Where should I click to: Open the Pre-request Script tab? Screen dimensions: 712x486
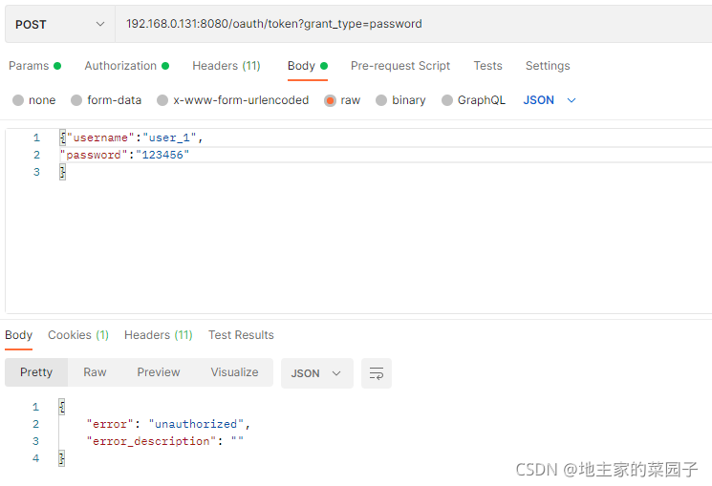coord(400,66)
